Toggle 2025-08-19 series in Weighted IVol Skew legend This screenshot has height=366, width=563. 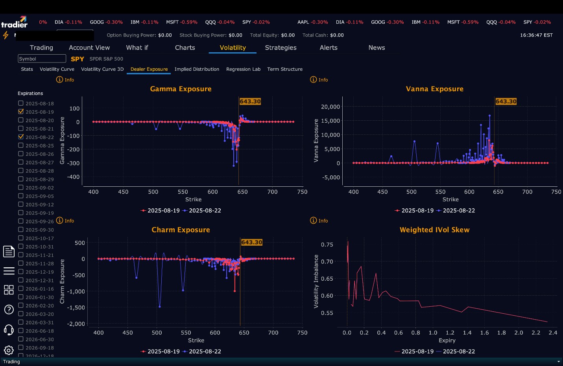point(414,351)
